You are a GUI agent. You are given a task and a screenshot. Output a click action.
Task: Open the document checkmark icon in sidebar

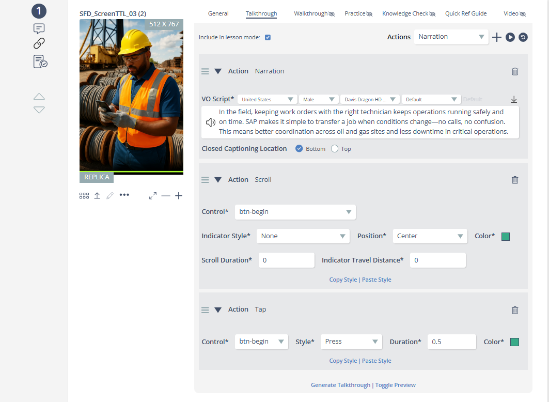[x=40, y=61]
